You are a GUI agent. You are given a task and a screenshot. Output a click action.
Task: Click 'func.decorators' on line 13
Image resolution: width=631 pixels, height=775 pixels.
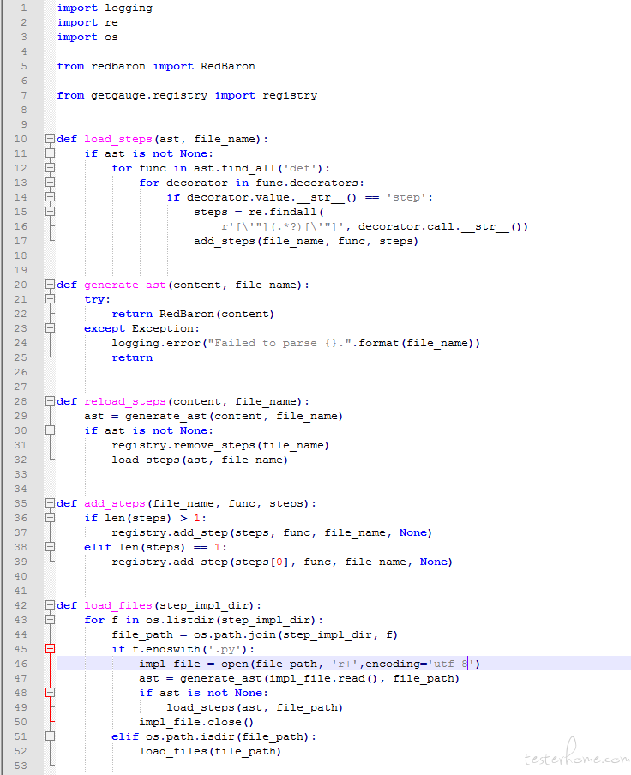pyautogui.click(x=307, y=183)
